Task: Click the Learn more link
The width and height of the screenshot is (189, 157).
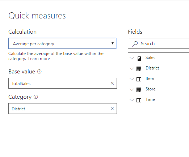Action: click(39, 59)
